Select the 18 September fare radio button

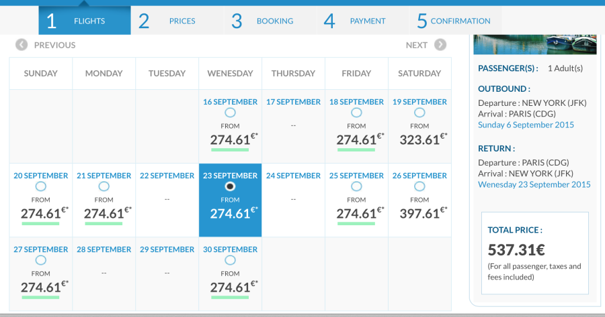(x=356, y=113)
